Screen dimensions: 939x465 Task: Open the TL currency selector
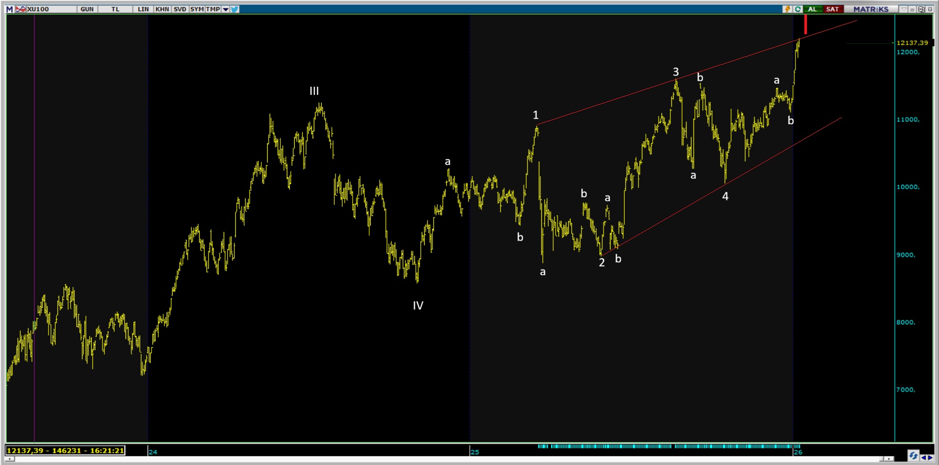click(x=115, y=9)
